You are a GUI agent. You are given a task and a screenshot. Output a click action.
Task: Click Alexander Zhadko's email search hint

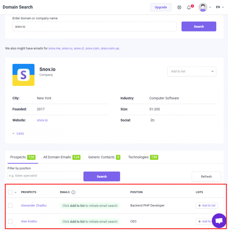(90, 206)
